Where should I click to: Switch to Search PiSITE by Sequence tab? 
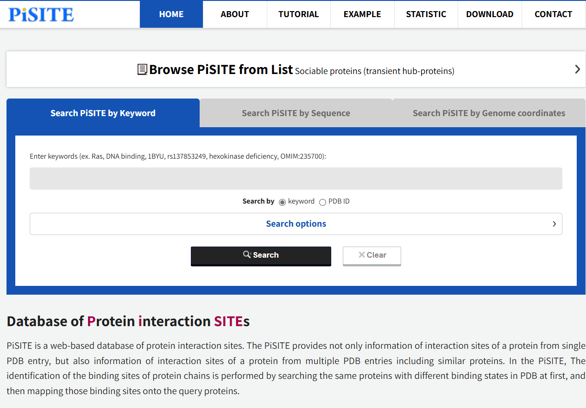(x=296, y=113)
